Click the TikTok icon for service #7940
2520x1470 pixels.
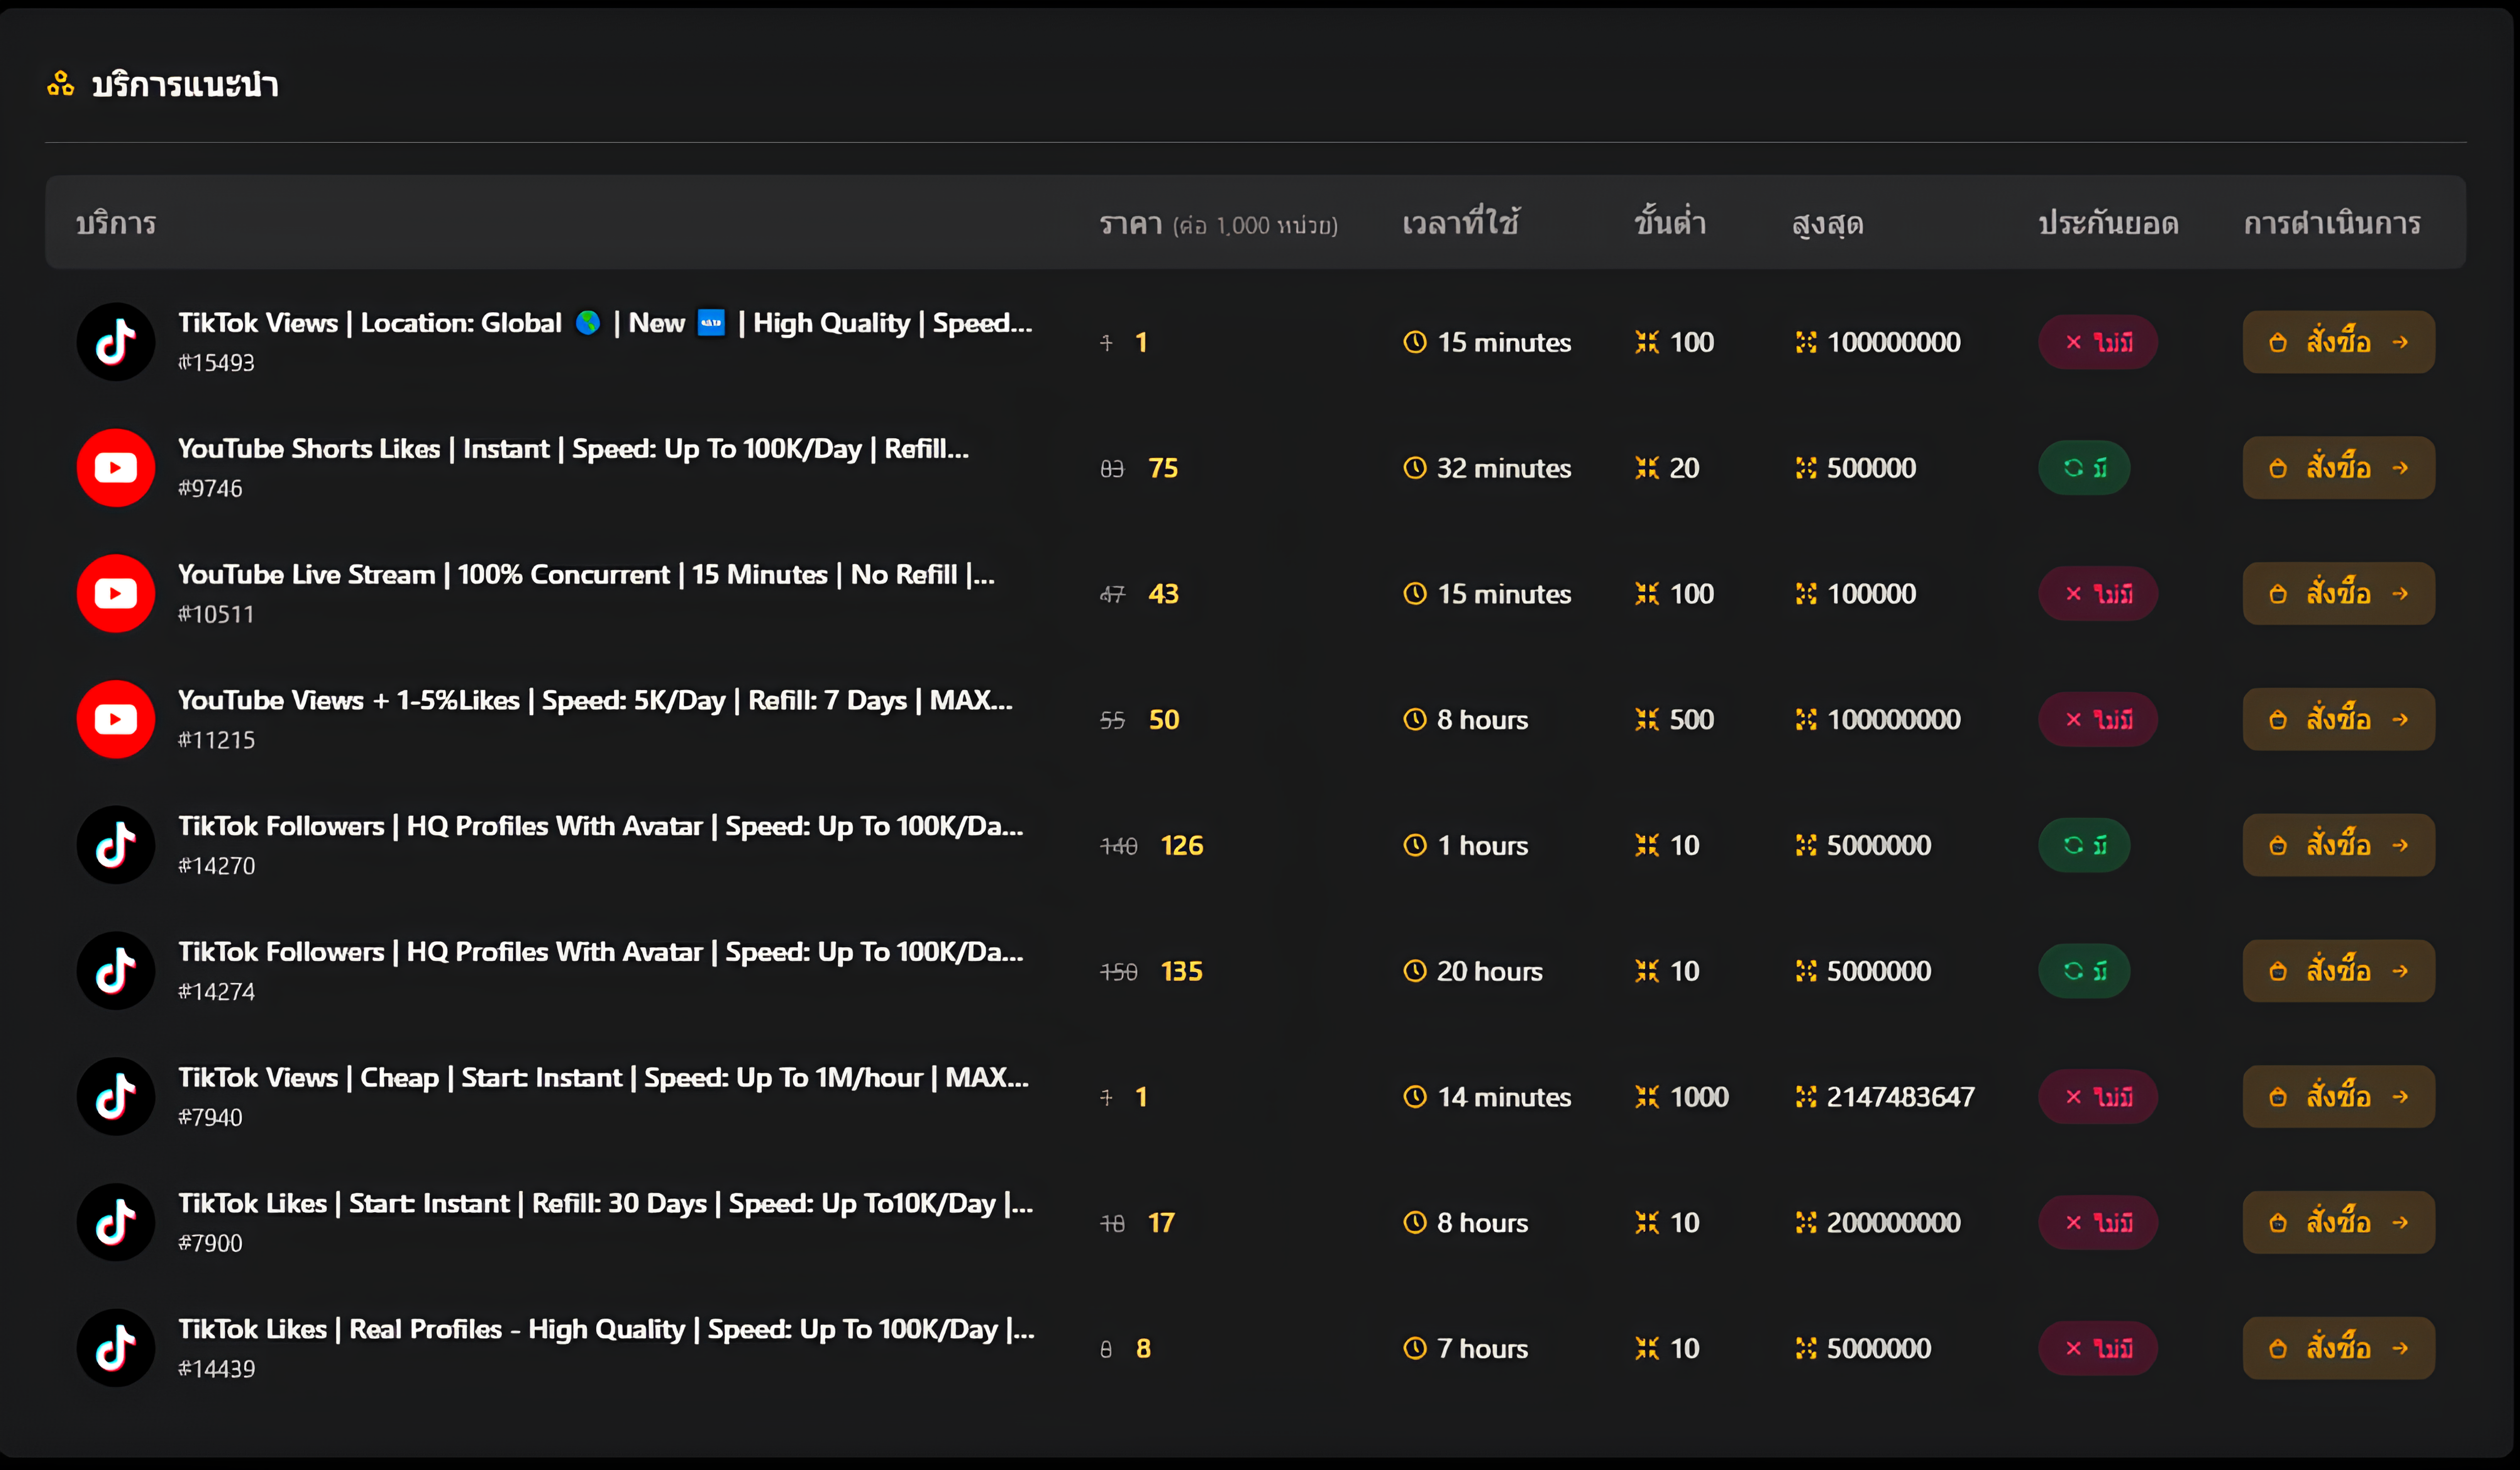116,1097
